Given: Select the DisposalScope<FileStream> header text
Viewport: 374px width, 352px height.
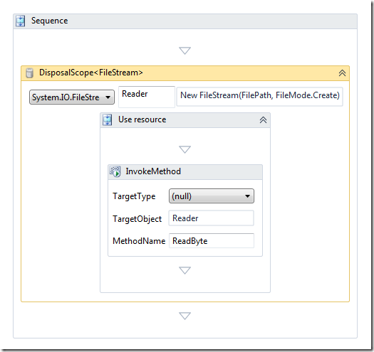Looking at the screenshot, I should pos(91,73).
